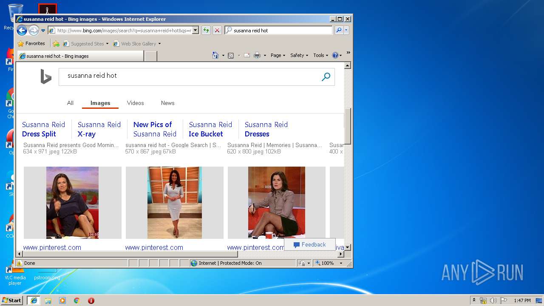Click www.pinterest.com link under middle image
544x306 pixels.
point(154,247)
